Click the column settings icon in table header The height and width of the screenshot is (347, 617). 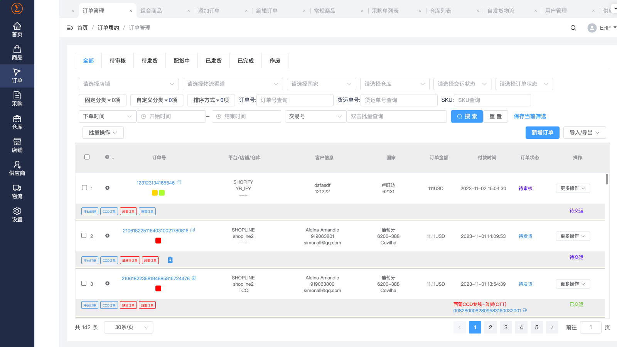click(x=107, y=157)
